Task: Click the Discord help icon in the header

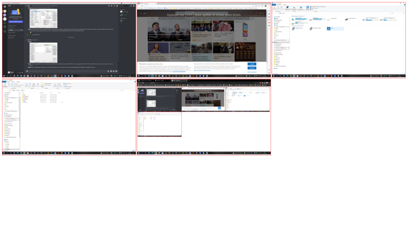Action: coord(134,6)
